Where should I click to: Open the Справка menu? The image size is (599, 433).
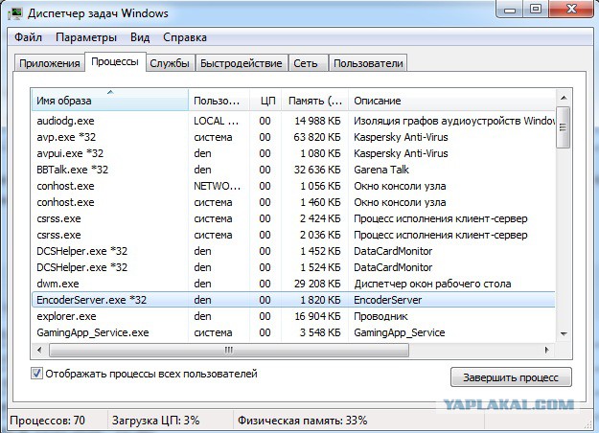[185, 37]
